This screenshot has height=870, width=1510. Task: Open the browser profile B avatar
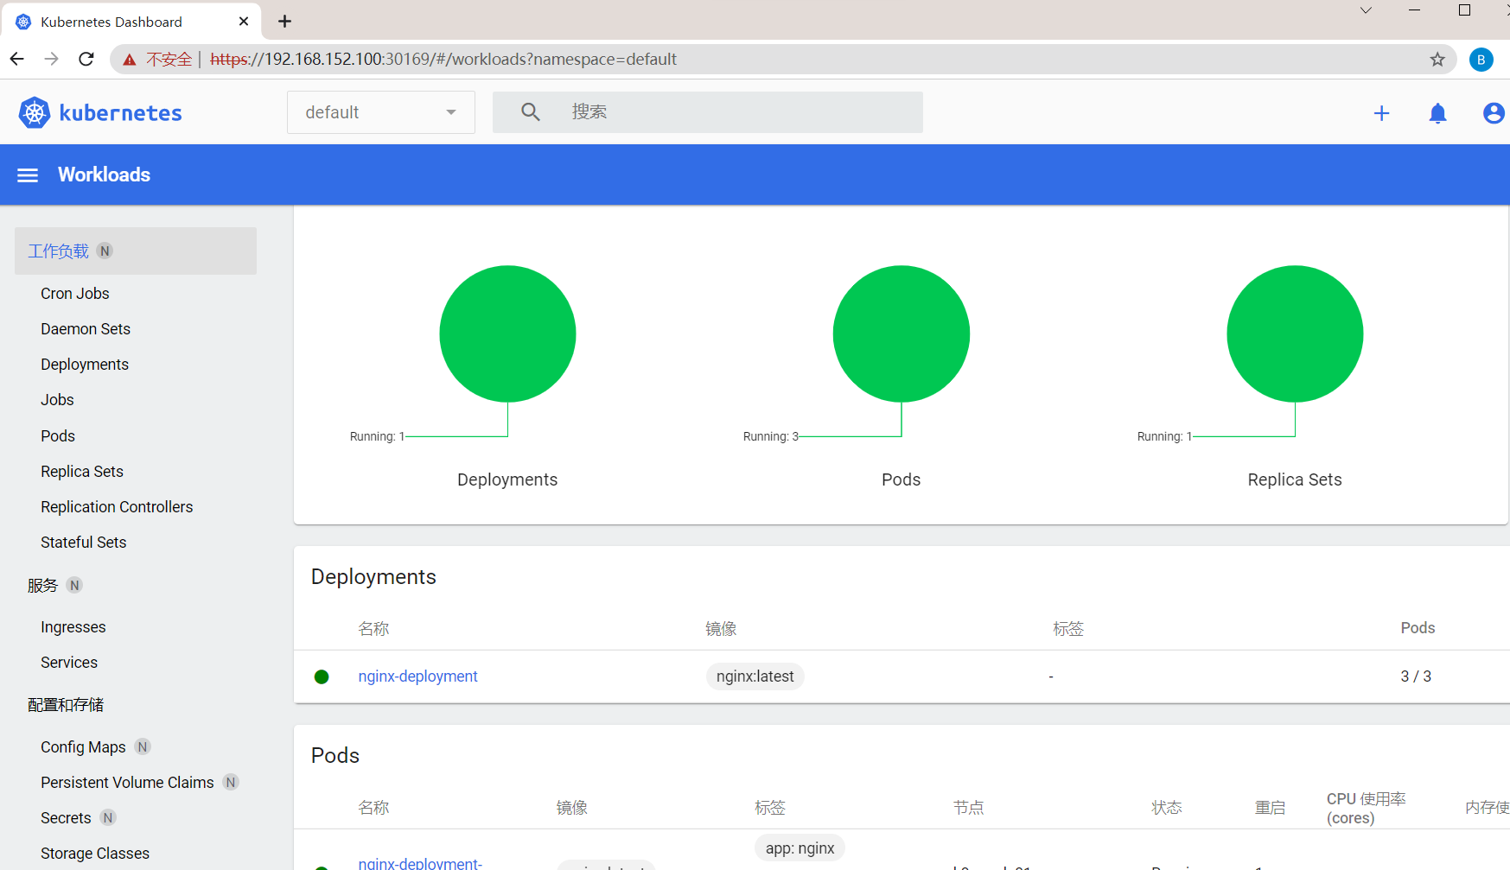click(x=1481, y=59)
